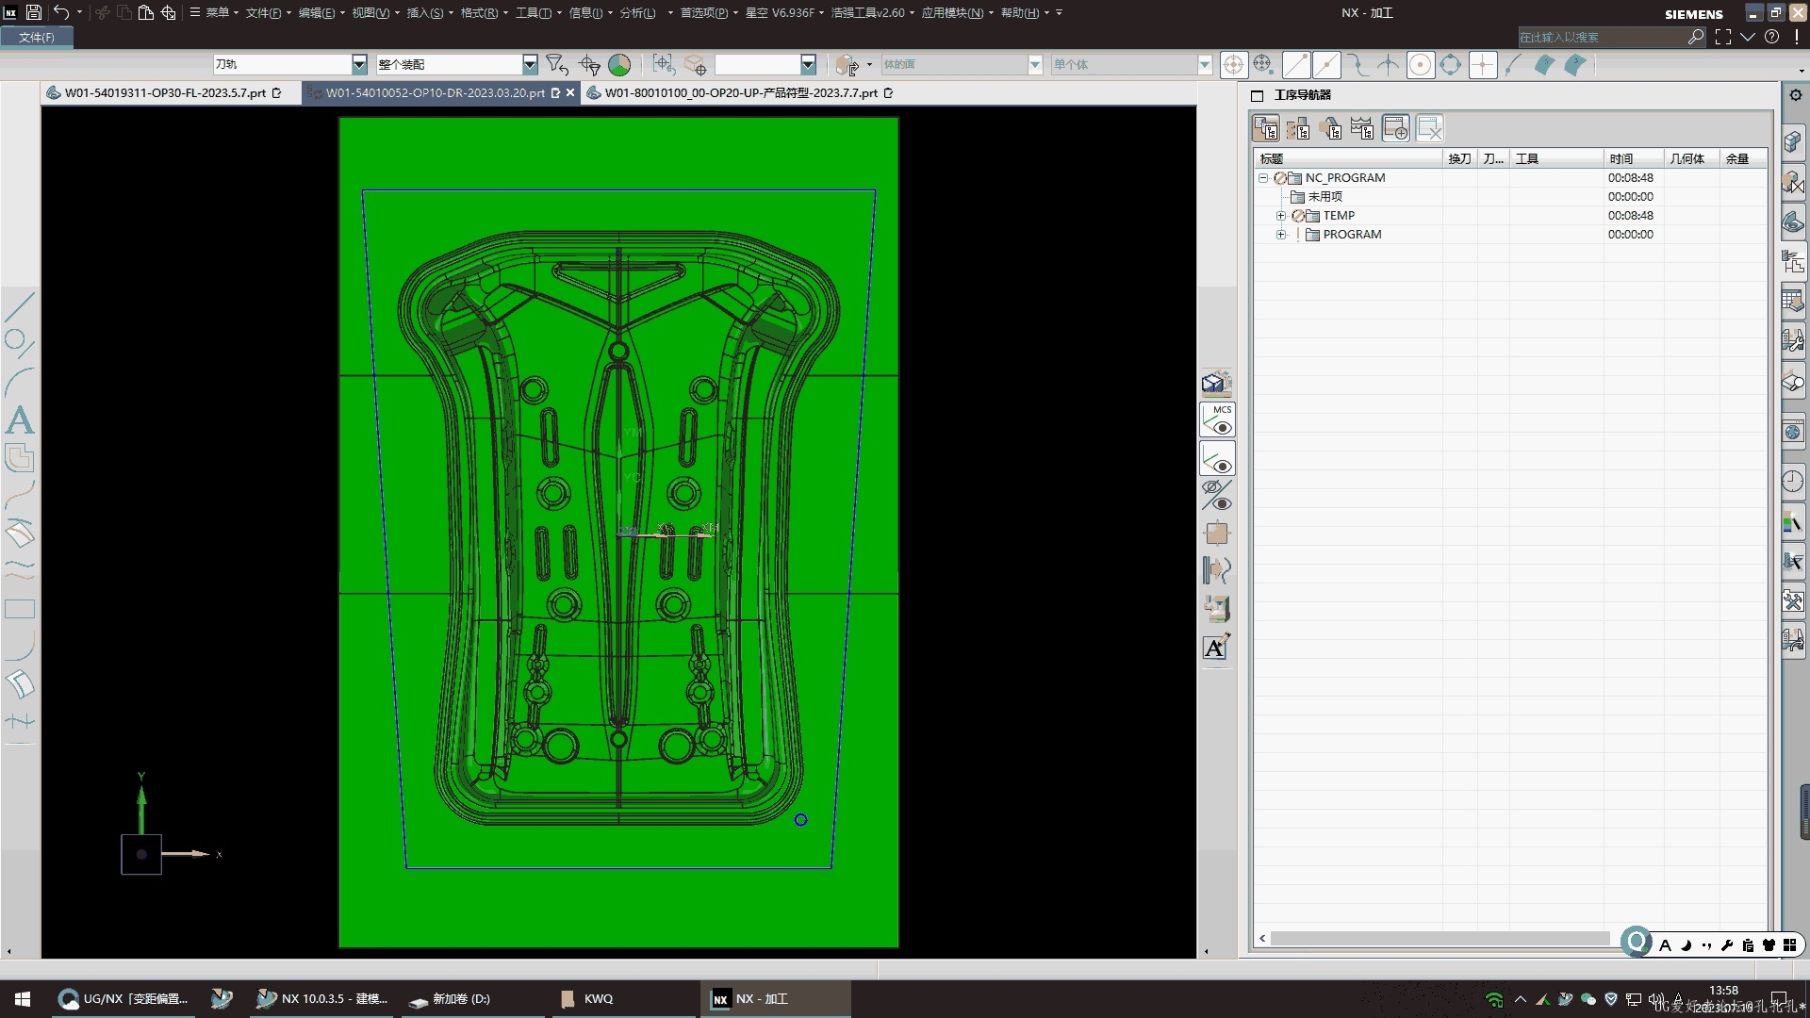Image resolution: width=1810 pixels, height=1018 pixels.
Task: Click the search magnifier icon
Action: point(1696,37)
